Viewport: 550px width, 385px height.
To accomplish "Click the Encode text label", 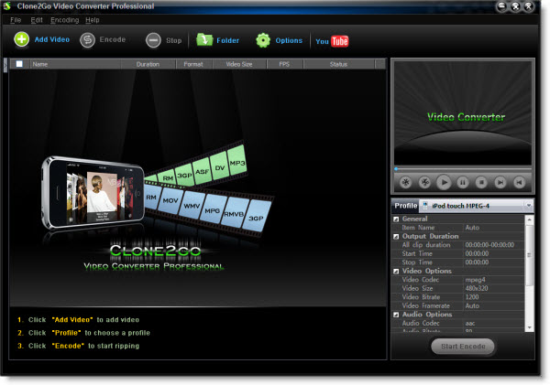I will [x=112, y=39].
